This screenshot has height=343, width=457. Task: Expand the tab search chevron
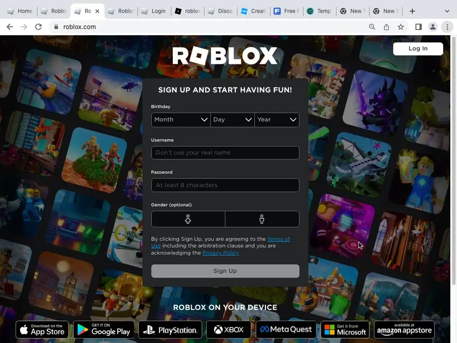pyautogui.click(x=447, y=11)
